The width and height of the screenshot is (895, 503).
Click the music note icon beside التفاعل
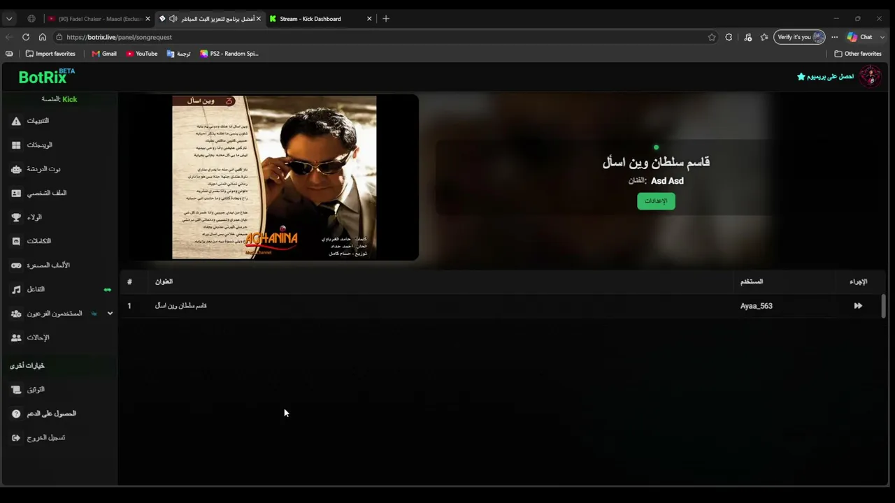pos(16,289)
